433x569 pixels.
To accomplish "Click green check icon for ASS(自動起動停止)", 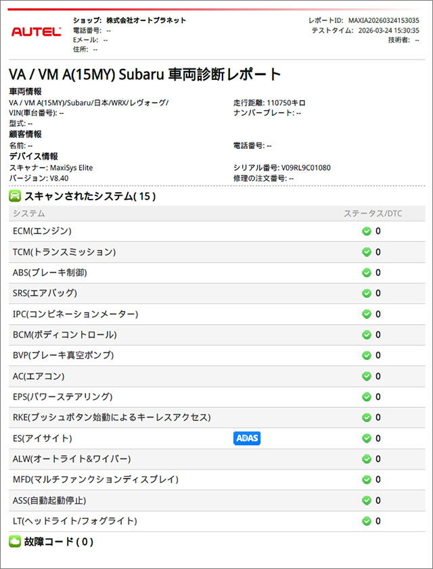I will point(367,501).
